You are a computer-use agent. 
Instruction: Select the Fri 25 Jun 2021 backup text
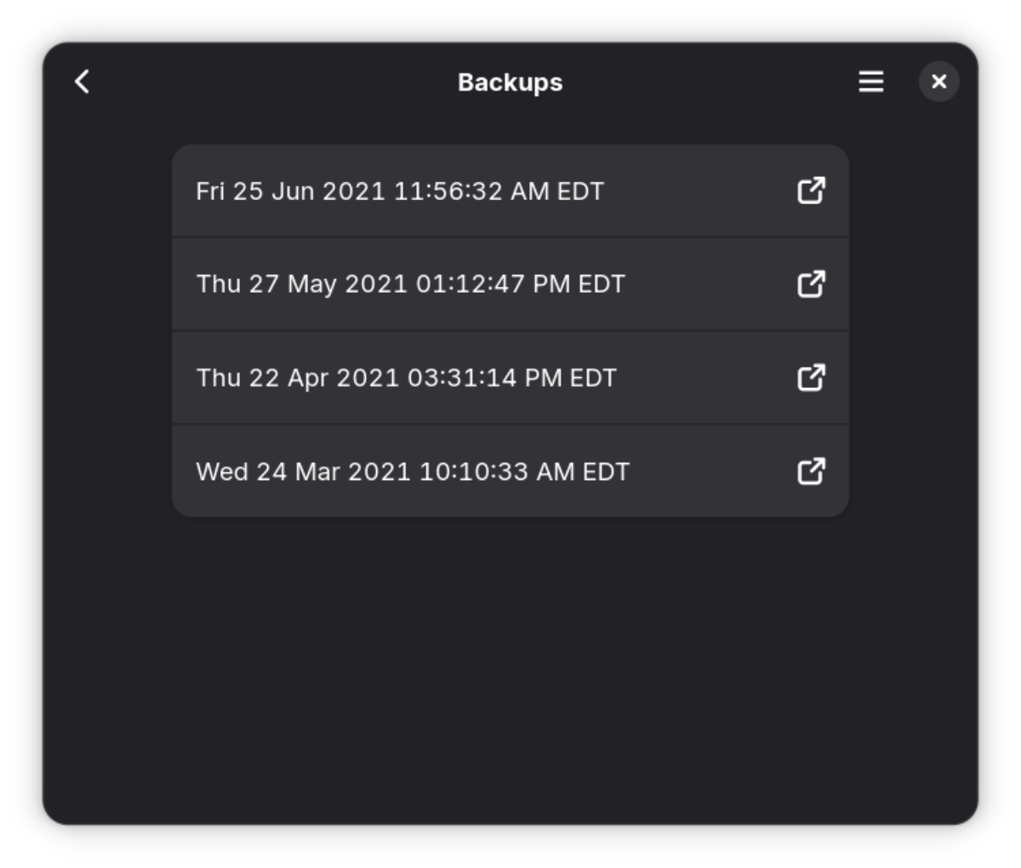400,191
